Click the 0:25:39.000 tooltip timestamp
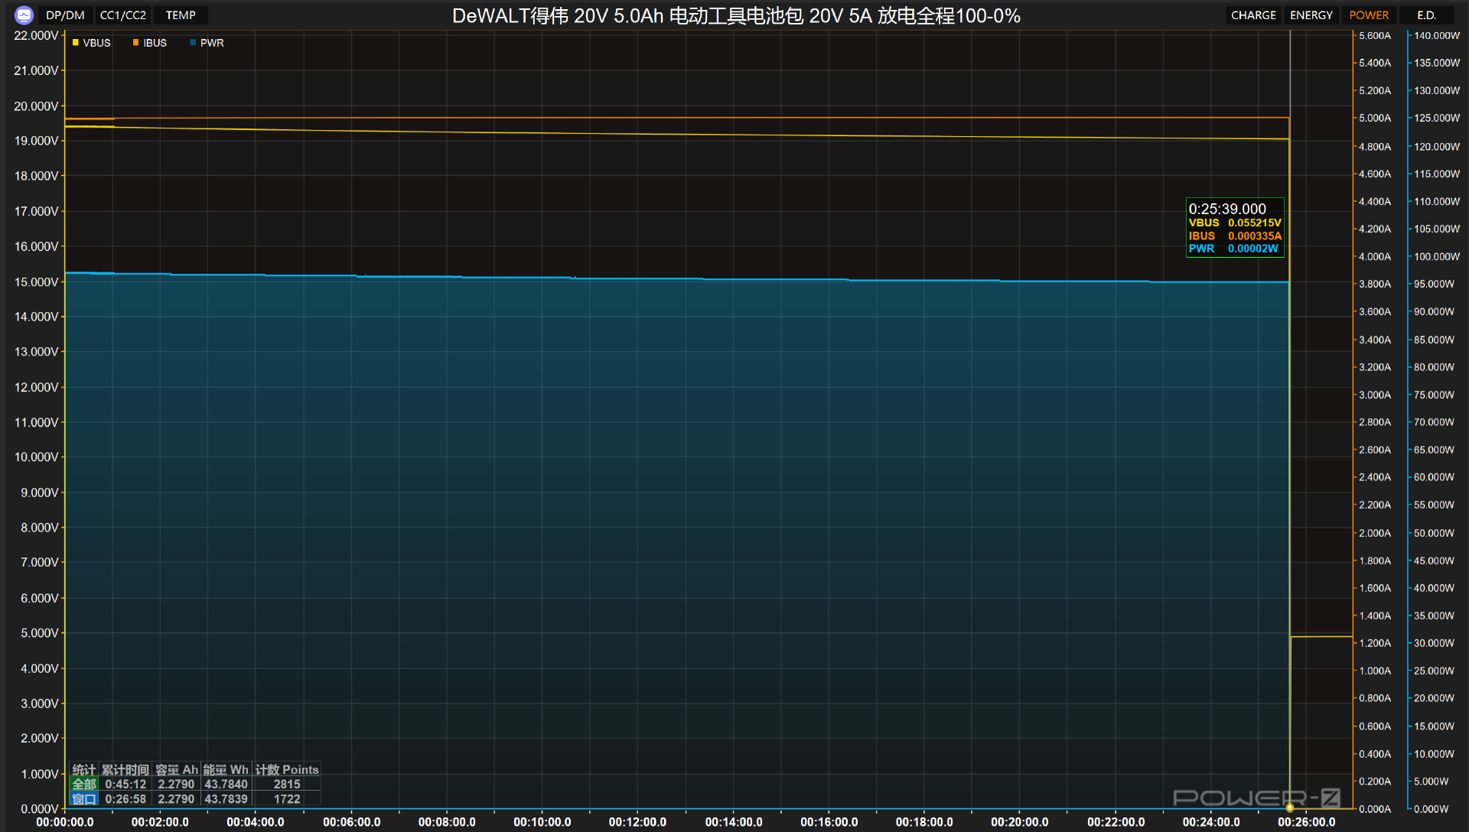 (1227, 209)
